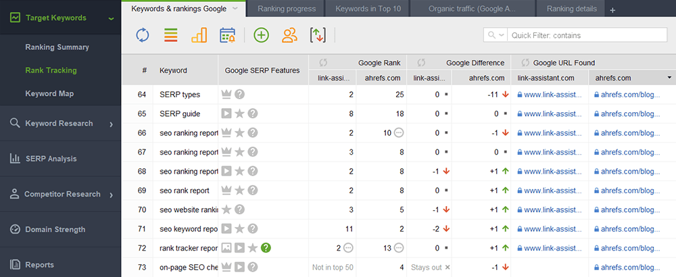Open Ranking Summary in the sidebar
Image resolution: width=676 pixels, height=277 pixels.
pyautogui.click(x=57, y=47)
